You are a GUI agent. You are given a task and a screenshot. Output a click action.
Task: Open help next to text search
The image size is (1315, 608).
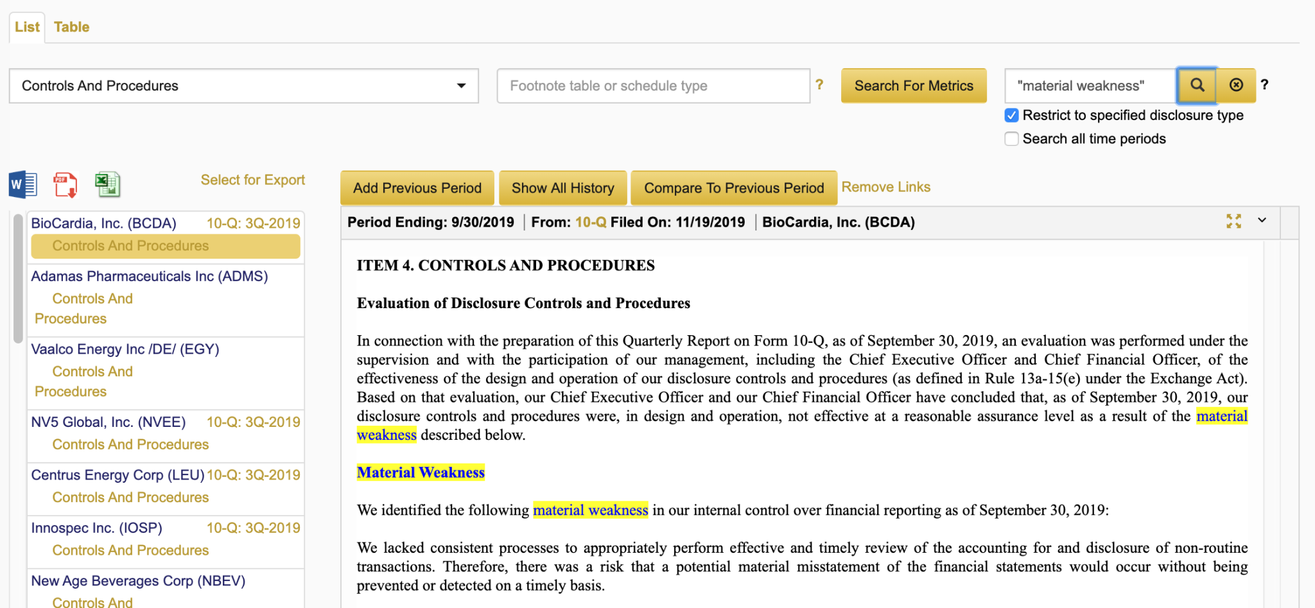click(x=1264, y=85)
